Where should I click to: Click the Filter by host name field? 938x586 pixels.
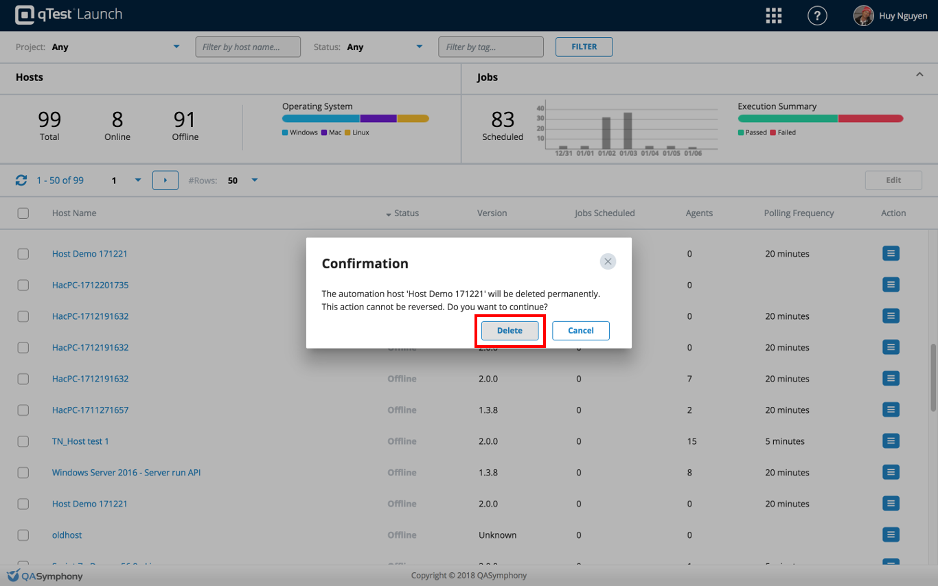(248, 47)
